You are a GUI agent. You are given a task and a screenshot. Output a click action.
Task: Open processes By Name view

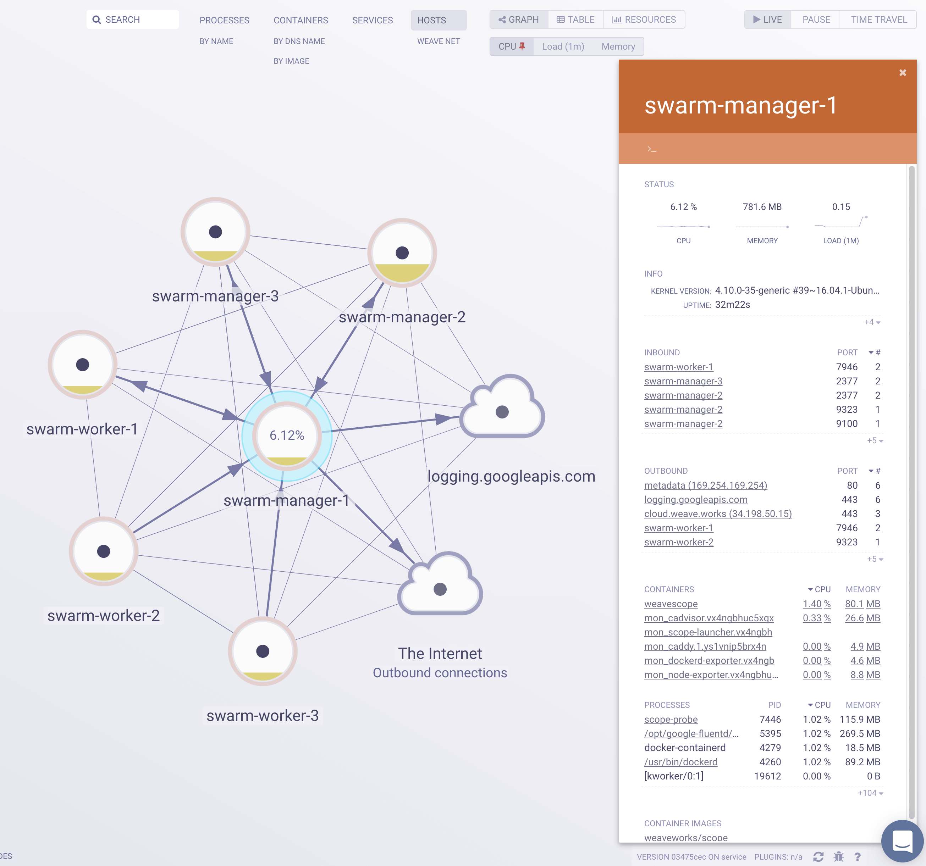click(216, 41)
